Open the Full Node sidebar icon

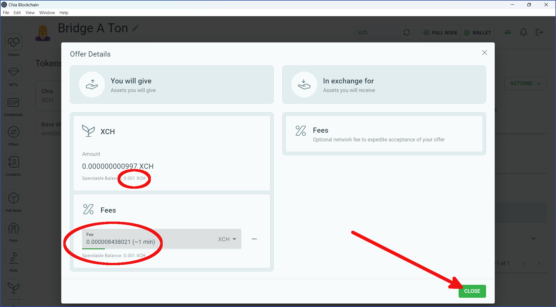(x=13, y=198)
